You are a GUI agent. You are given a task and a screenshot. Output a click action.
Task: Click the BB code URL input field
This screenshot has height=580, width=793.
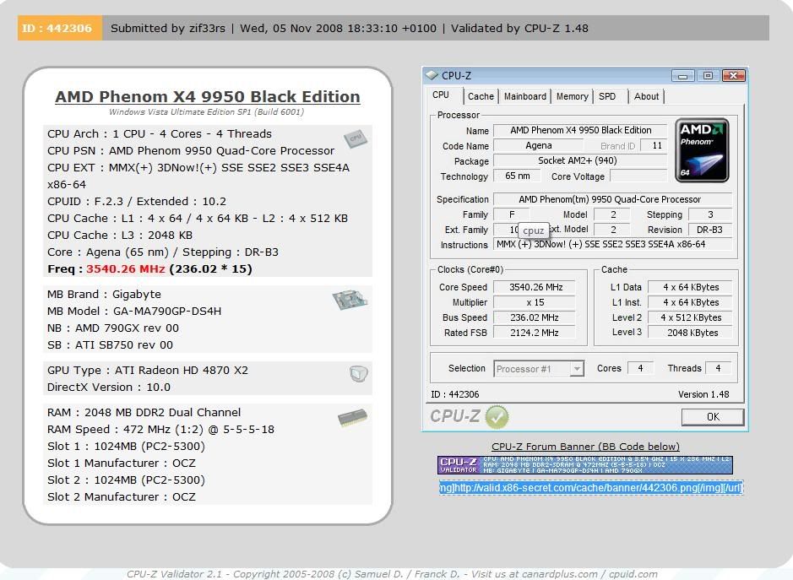(591, 488)
